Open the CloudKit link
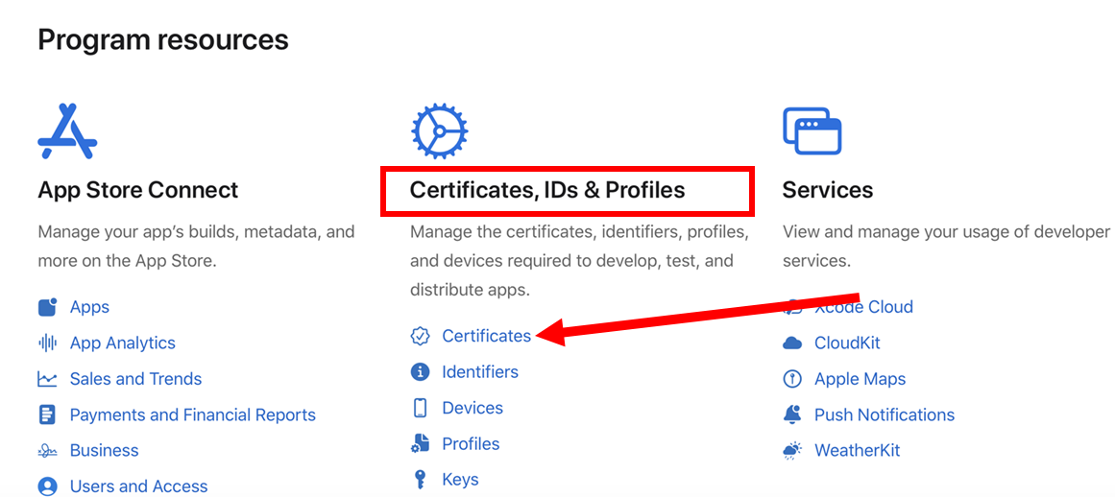The width and height of the screenshot is (1115, 497). point(847,343)
